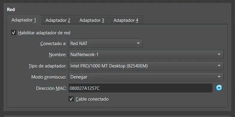Open the Conectado a dropdown

pos(106,43)
